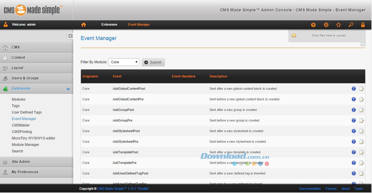Click the home icon in the breadcrumb bar
This screenshot has height=193, width=372.
pyautogui.click(x=84, y=25)
